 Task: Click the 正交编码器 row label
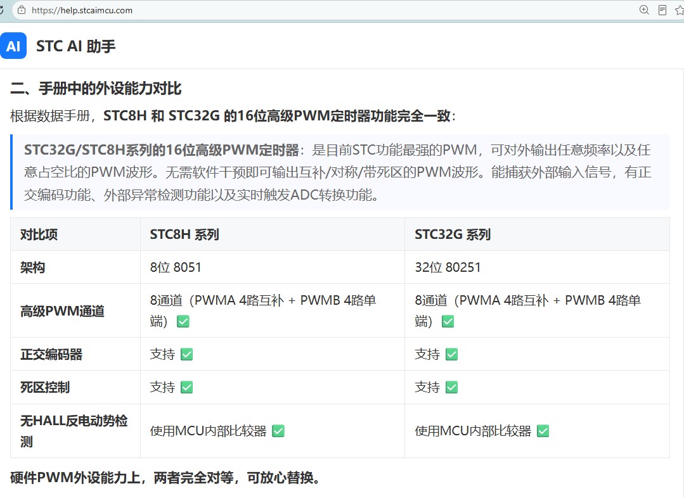click(51, 355)
